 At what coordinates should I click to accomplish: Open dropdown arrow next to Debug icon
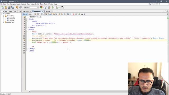(x=59, y=7)
